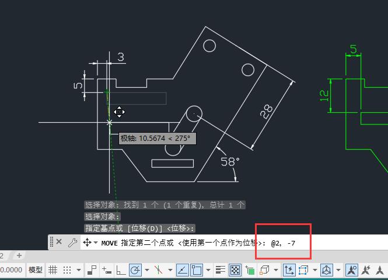The image size is (388, 280).
Task: Toggle lineweight display icon
Action: [220, 270]
